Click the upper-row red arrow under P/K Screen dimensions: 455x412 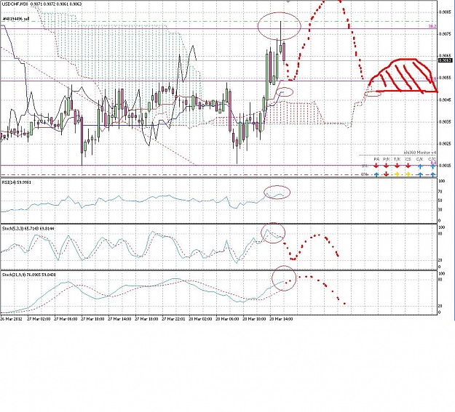[387, 166]
